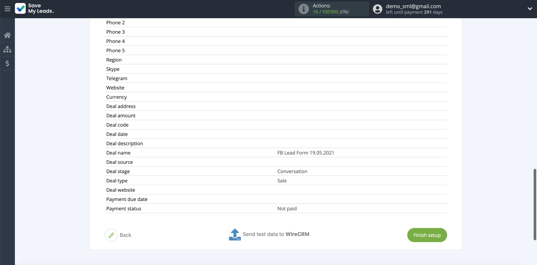
Task: Select the Deal amount row
Action: click(276, 115)
